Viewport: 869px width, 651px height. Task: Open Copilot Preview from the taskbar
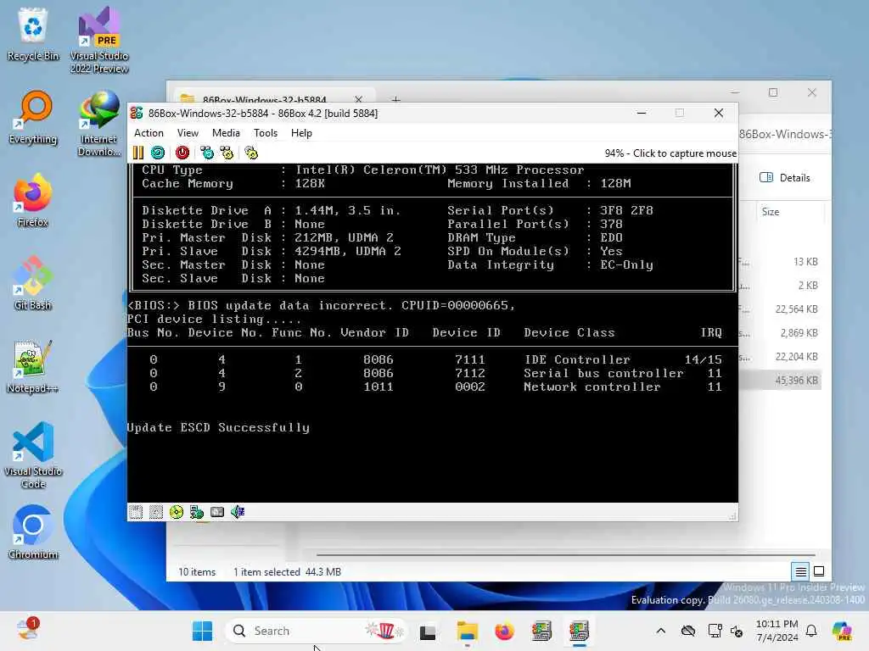pyautogui.click(x=842, y=631)
